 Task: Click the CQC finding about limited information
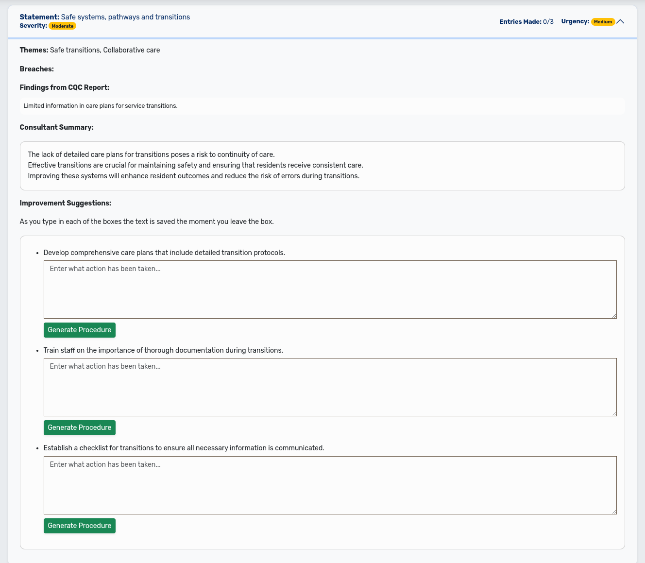[101, 106]
